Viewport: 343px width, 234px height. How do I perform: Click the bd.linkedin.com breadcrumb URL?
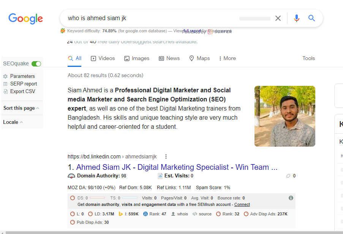click(x=112, y=157)
